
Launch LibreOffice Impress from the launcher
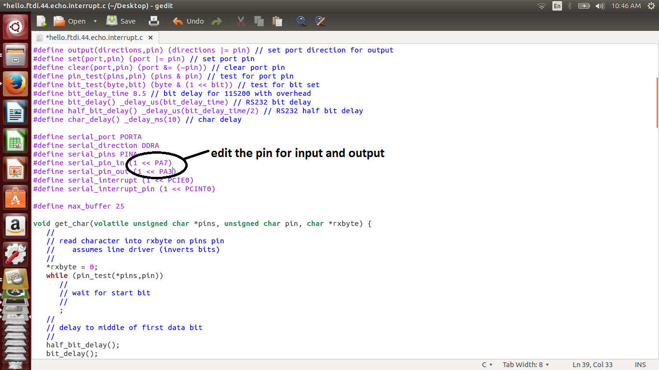[15, 169]
